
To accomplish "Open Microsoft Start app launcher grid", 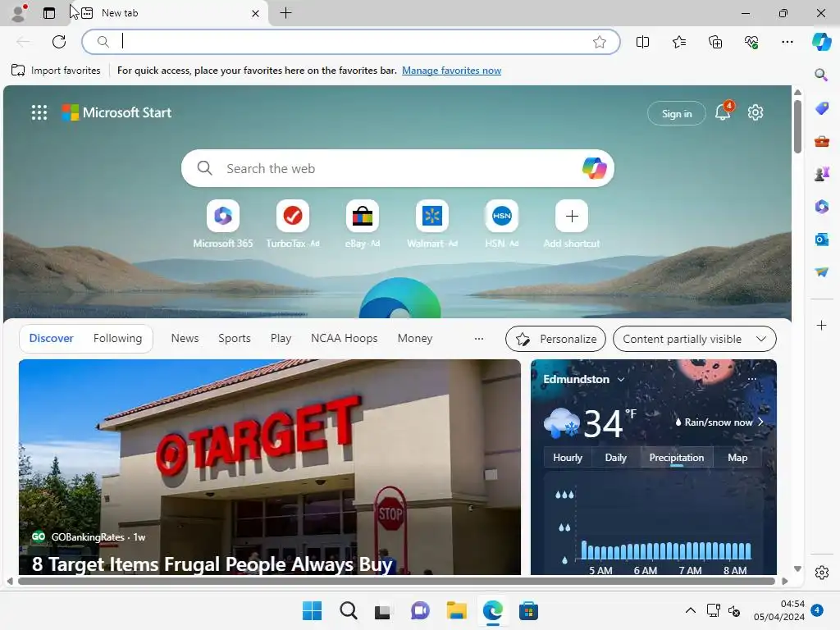I will click(x=39, y=112).
